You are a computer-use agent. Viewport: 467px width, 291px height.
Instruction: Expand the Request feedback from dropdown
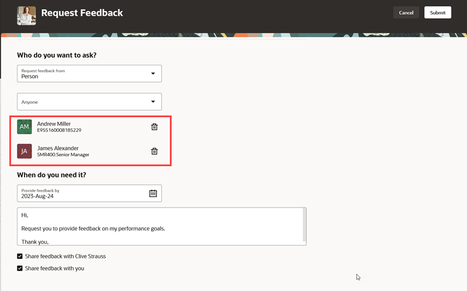click(153, 73)
